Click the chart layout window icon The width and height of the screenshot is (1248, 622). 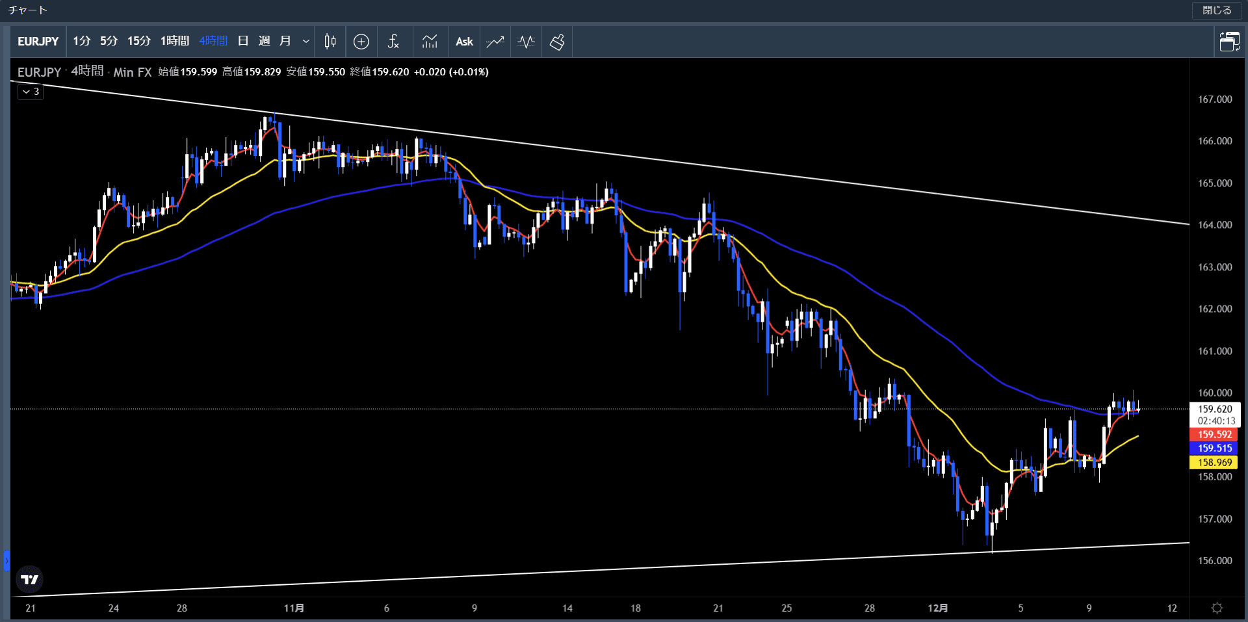pyautogui.click(x=1229, y=42)
